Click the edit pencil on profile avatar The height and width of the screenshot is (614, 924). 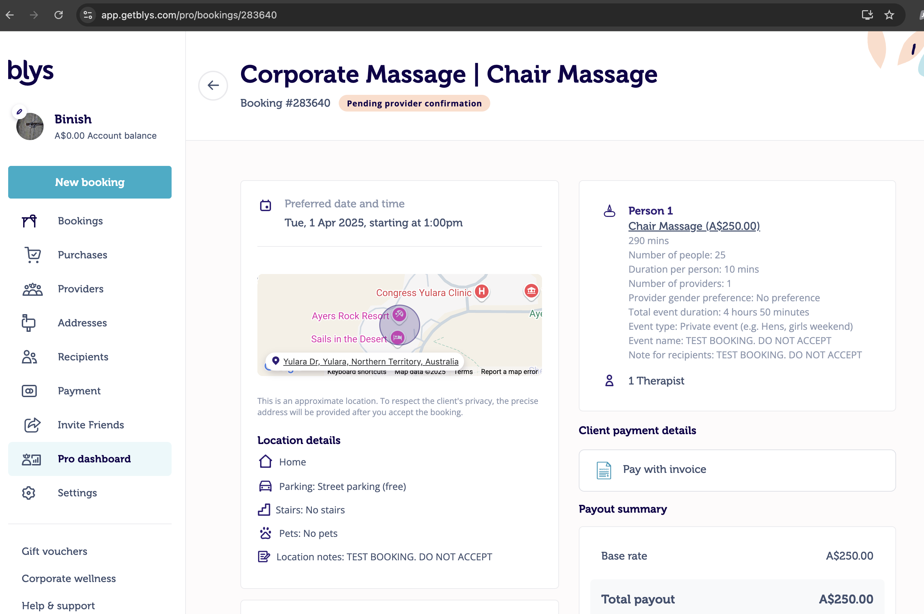(19, 112)
